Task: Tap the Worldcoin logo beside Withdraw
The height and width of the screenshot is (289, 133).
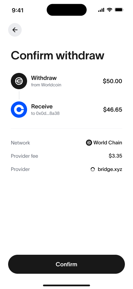Action: coord(19,81)
